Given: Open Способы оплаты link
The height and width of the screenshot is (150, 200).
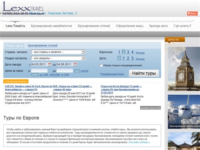Looking at the screenshot, I should pos(139,142).
